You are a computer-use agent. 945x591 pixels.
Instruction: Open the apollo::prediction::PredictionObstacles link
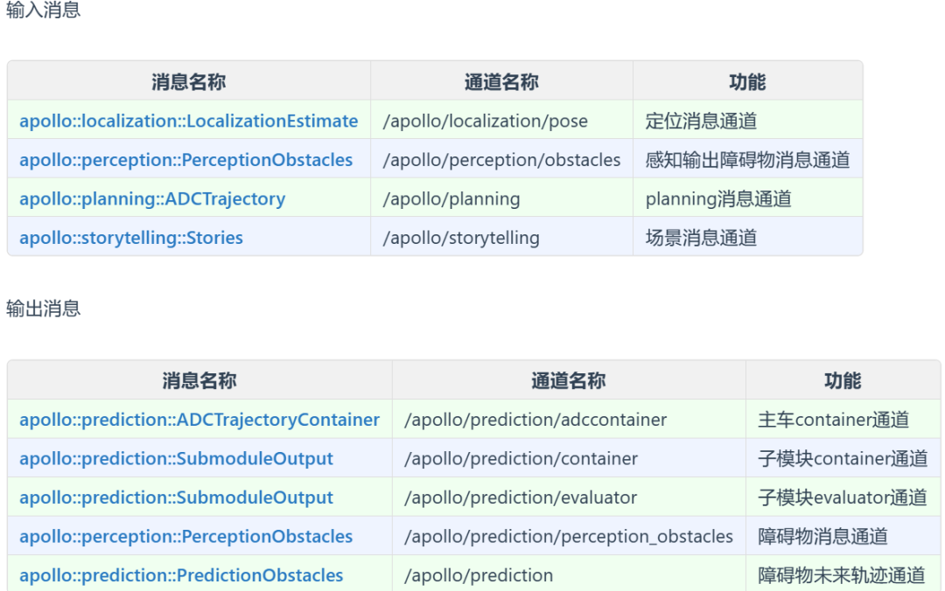click(x=181, y=575)
